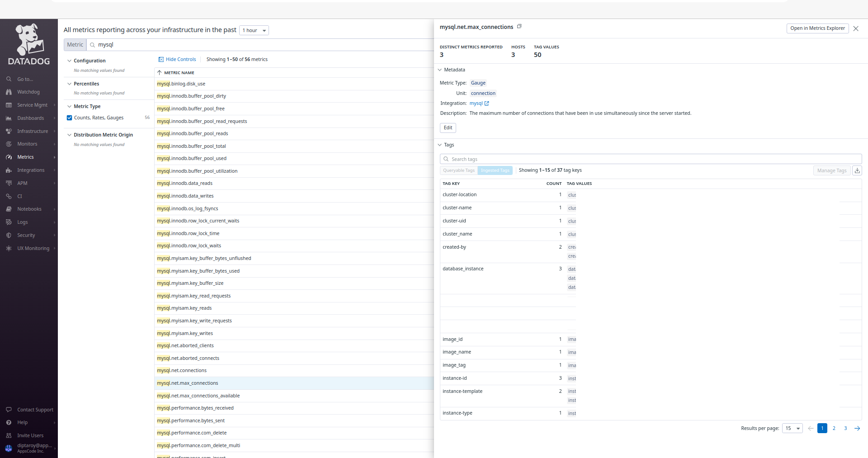Screen dimensions: 868x458
Task: Select the Metrics icon in the sidebar
Action: pyautogui.click(x=8, y=157)
